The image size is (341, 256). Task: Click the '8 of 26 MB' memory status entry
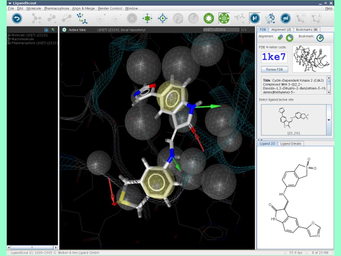pyautogui.click(x=320, y=253)
